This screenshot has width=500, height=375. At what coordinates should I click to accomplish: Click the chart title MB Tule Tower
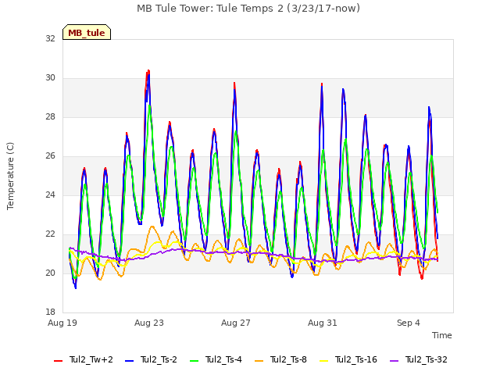pos(248,8)
